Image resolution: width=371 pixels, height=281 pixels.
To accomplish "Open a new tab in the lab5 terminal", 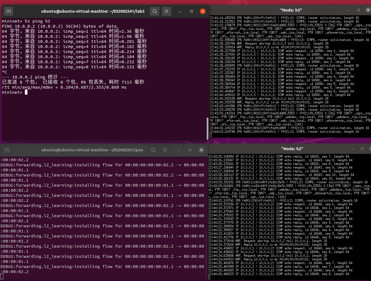I will coord(8,11).
